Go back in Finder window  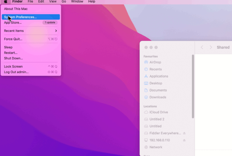click(x=202, y=47)
